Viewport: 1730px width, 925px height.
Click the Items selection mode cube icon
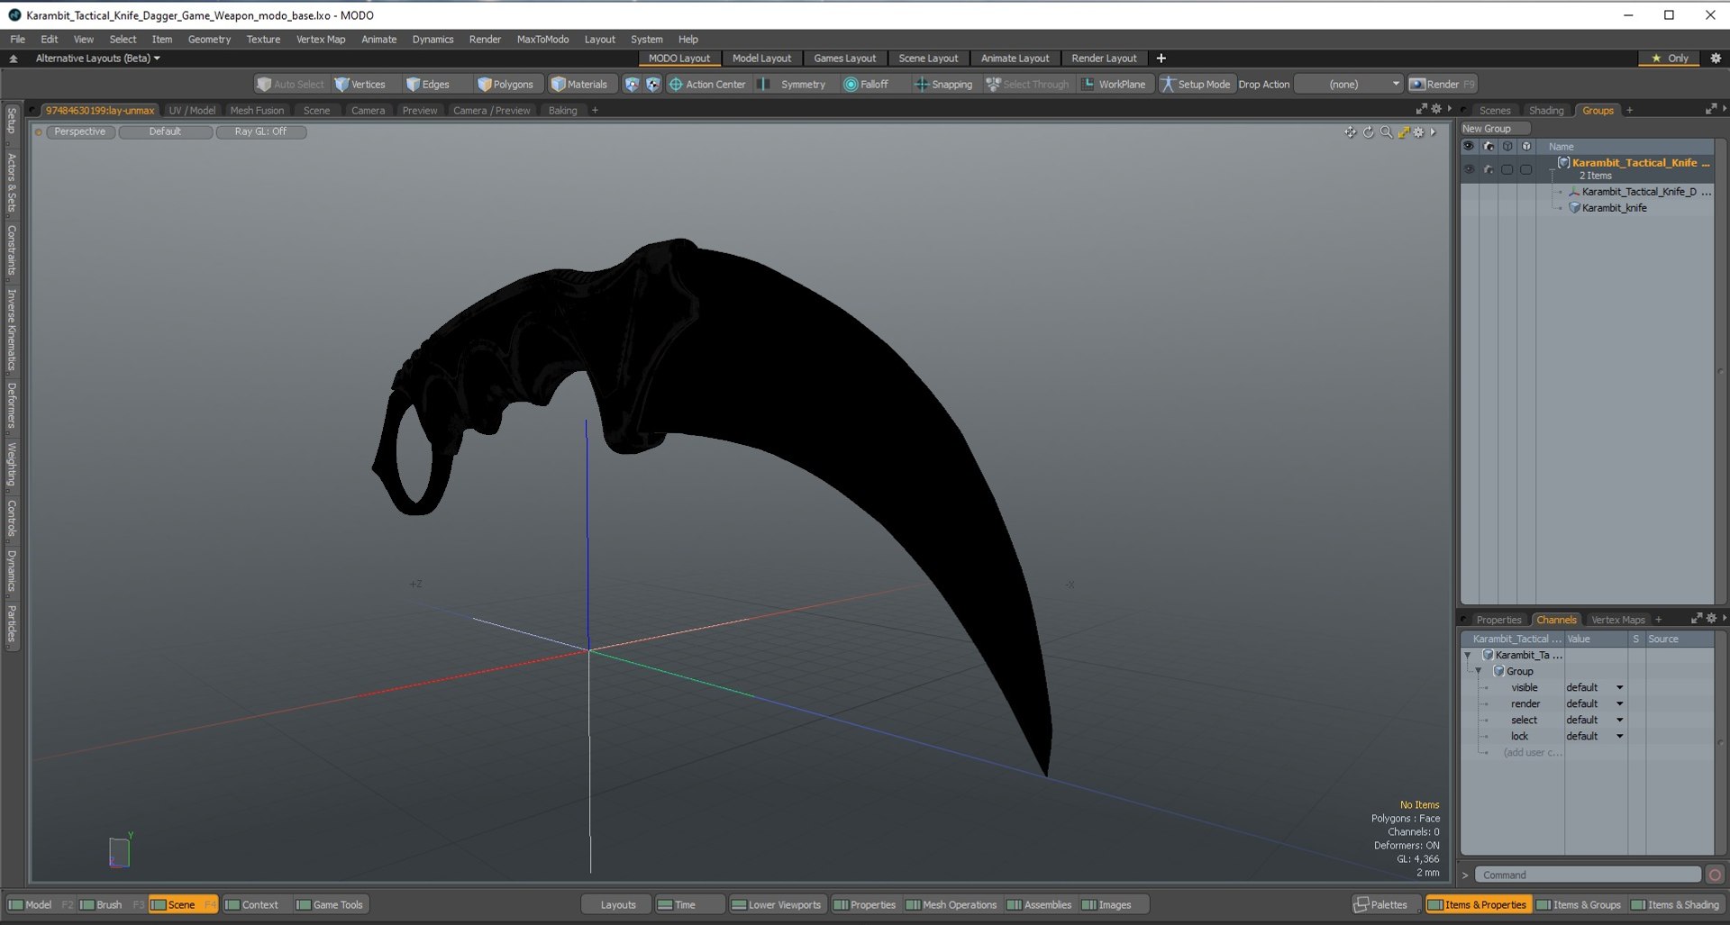[632, 84]
